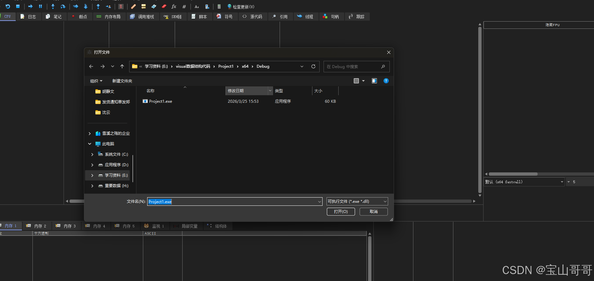Open Scylla with the red S icon
The image size is (594, 281).
(121, 6)
